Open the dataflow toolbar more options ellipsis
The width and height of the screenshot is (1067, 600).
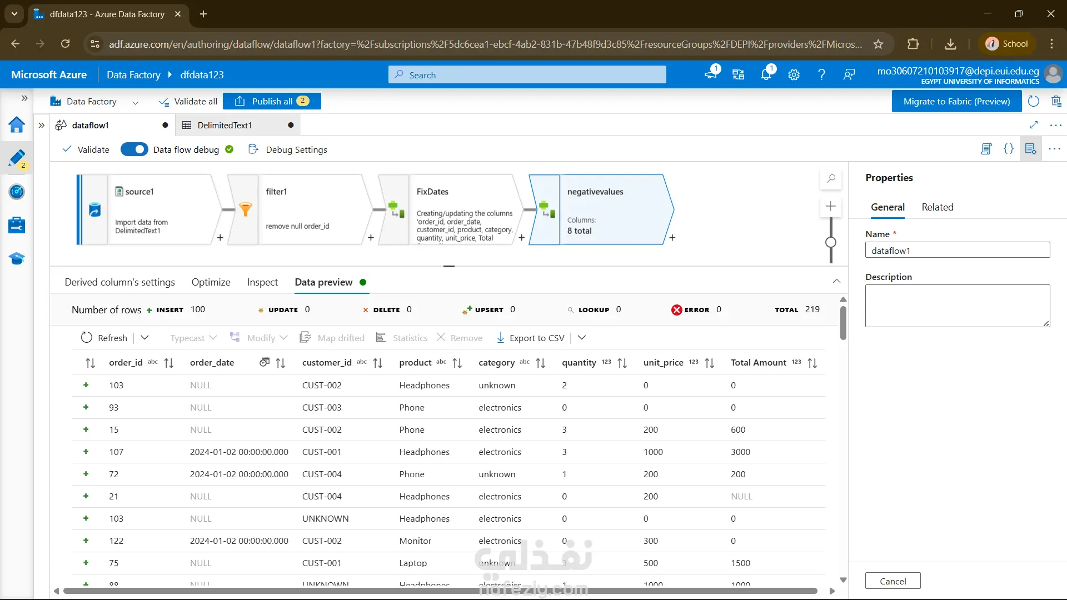coord(1055,149)
